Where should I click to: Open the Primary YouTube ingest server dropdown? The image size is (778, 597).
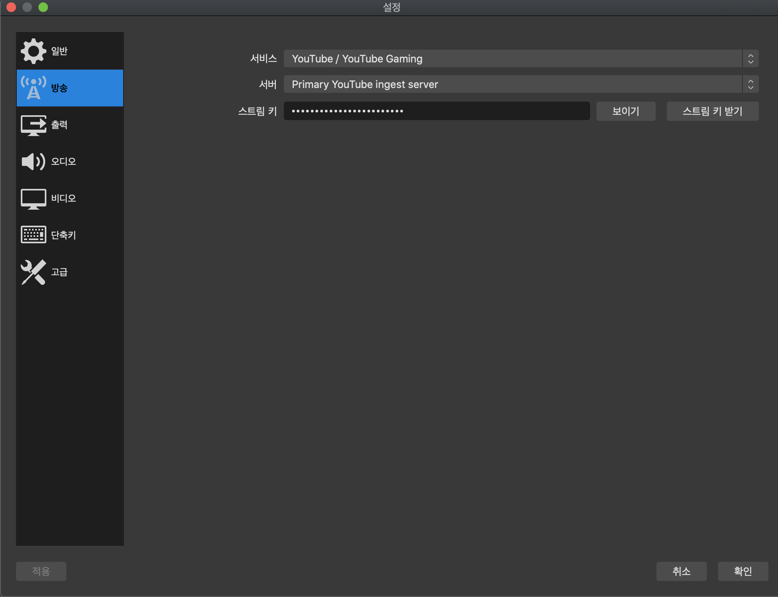521,84
